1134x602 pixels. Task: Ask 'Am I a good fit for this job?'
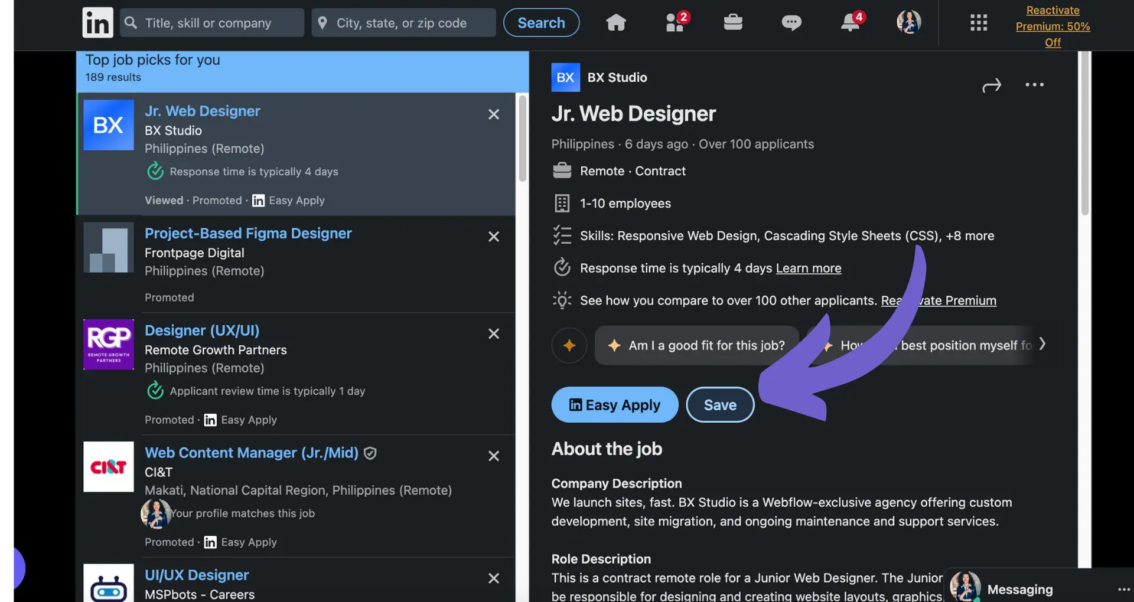pyautogui.click(x=697, y=345)
